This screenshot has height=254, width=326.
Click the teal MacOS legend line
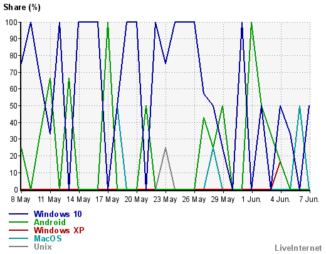click(x=18, y=238)
